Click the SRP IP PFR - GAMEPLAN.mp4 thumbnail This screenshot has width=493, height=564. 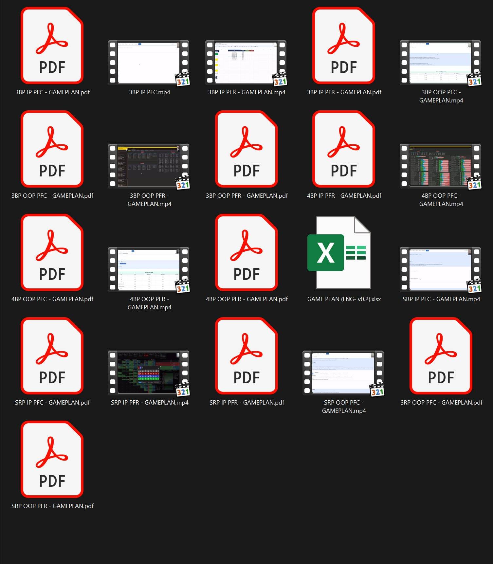click(x=149, y=373)
